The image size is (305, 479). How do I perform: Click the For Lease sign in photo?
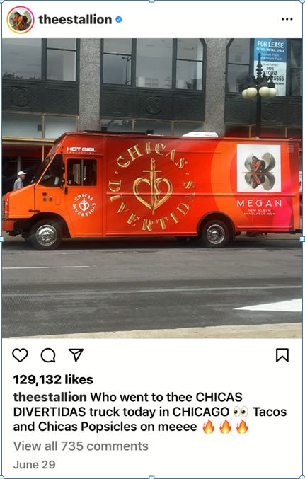tap(270, 67)
